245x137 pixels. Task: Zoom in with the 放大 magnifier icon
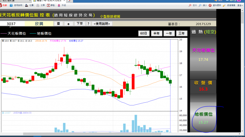coord(190,5)
